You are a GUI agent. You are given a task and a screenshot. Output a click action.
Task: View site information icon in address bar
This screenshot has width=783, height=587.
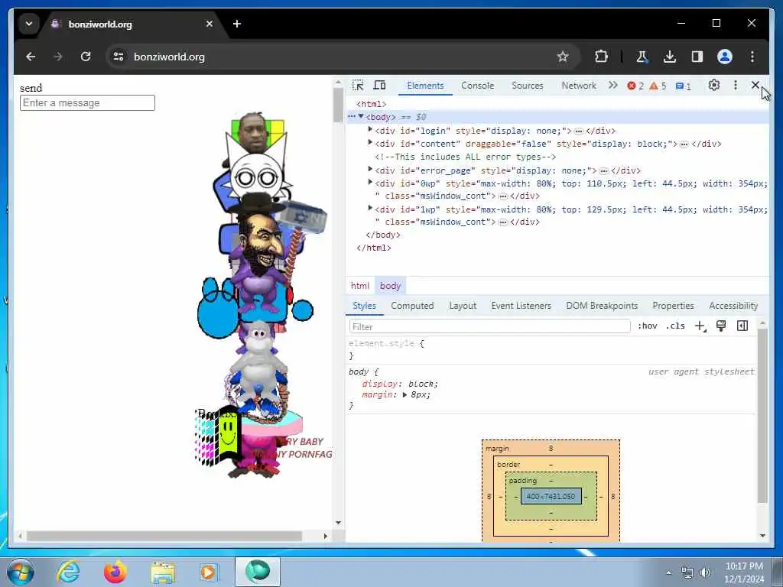click(119, 57)
